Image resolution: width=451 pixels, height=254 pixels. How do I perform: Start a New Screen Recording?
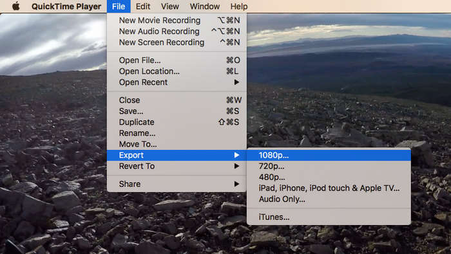coord(177,42)
